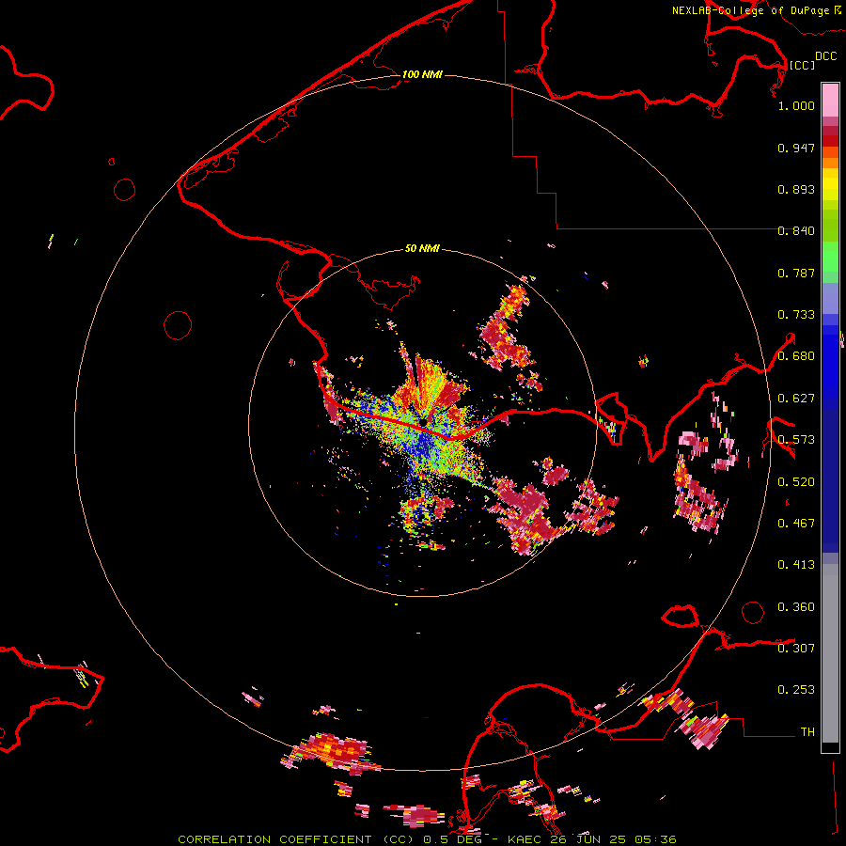Screen dimensions: 846x846
Task: Pick the light pink color band at scale top
Action: point(830,100)
